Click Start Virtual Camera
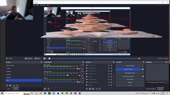 (x=128, y=76)
